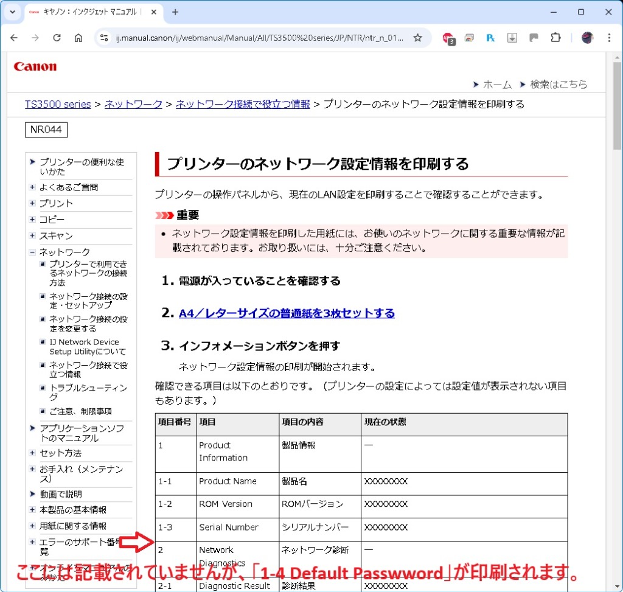
Task: Open the Extensions puzzle-piece menu
Action: (555, 38)
